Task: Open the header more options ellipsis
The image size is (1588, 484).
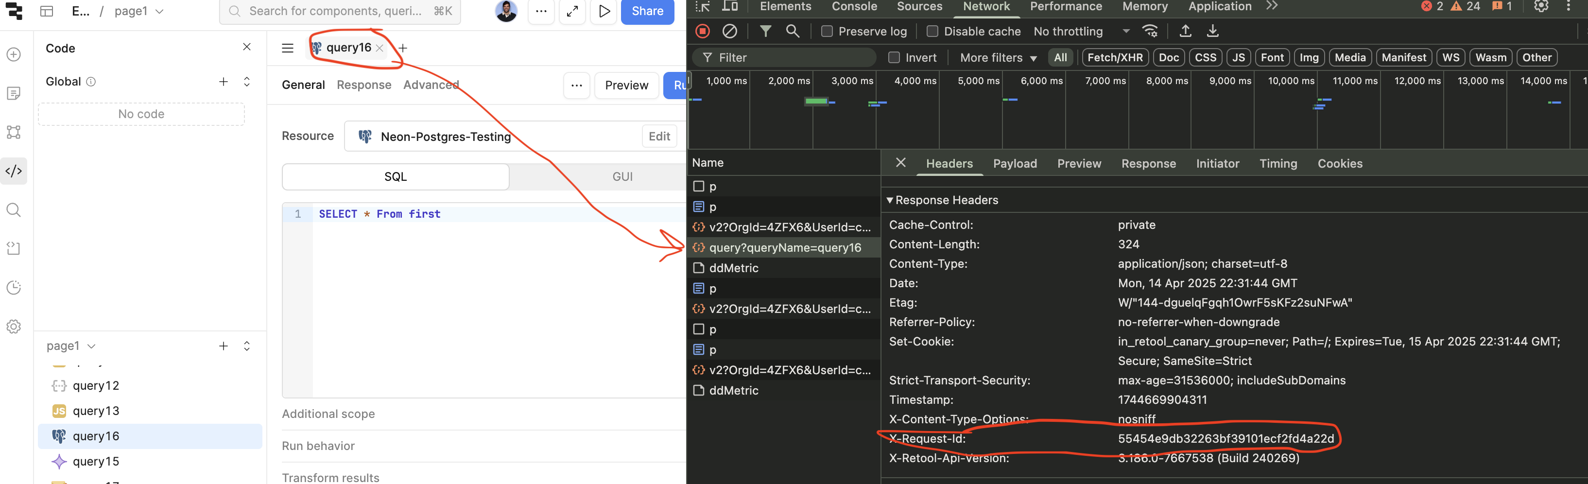Action: [541, 11]
